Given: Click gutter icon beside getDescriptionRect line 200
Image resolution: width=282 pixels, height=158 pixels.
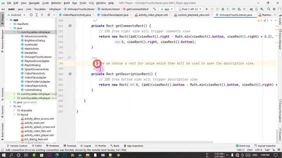Looking at the screenshot, I should (x=70, y=74).
